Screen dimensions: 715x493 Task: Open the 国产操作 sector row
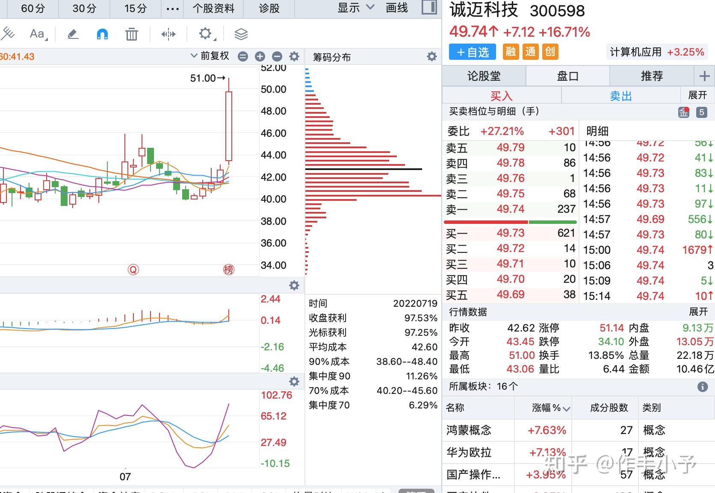point(579,475)
